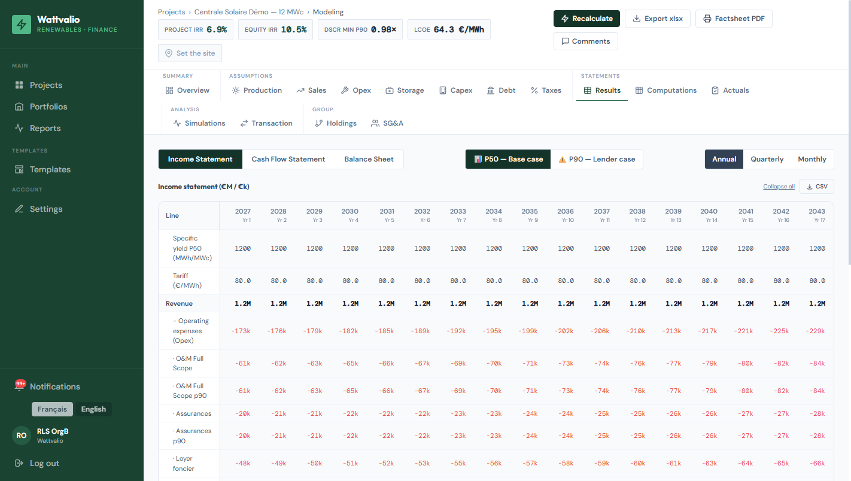Switch to Balance Sheet

369,159
